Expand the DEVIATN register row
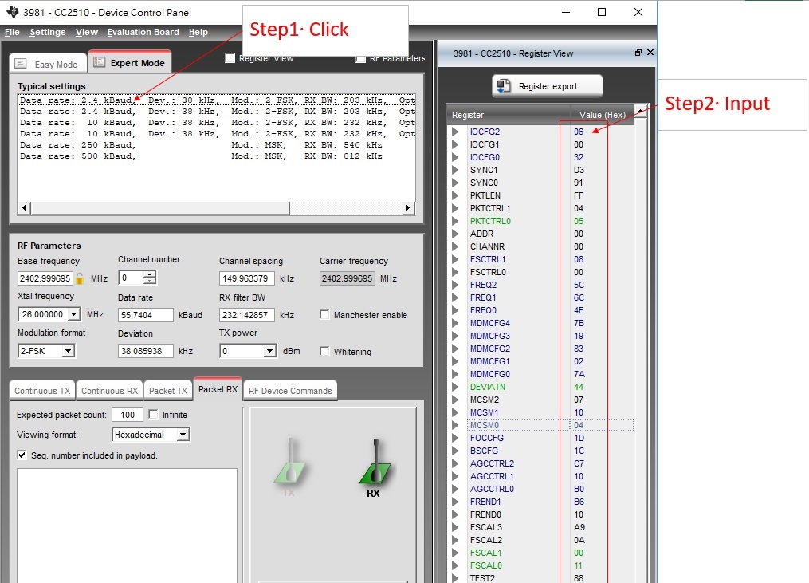This screenshot has width=809, height=583. (455, 387)
